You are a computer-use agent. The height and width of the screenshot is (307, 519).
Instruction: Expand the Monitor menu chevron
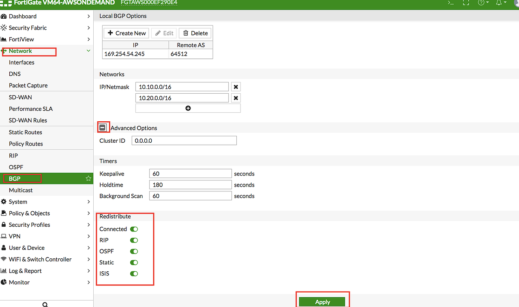tap(88, 282)
